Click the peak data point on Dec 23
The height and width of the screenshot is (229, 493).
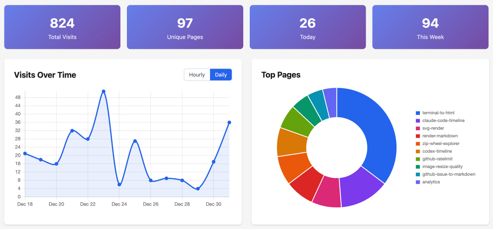tap(103, 91)
